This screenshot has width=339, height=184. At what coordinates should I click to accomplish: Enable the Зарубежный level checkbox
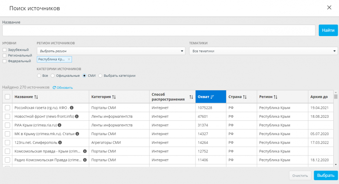click(4, 50)
